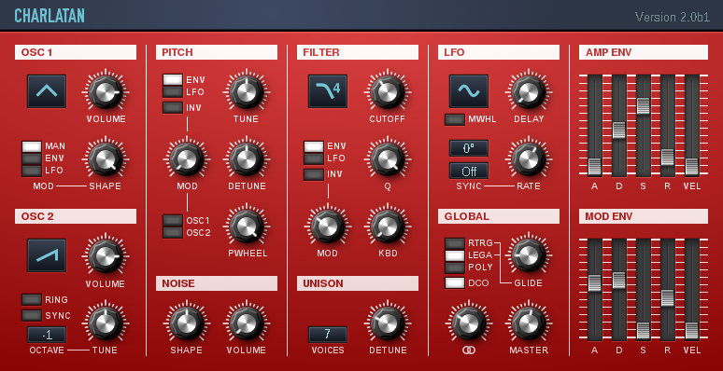The width and height of the screenshot is (723, 371).
Task: Click the OSC 1 Volume knob
Action: 106,91
